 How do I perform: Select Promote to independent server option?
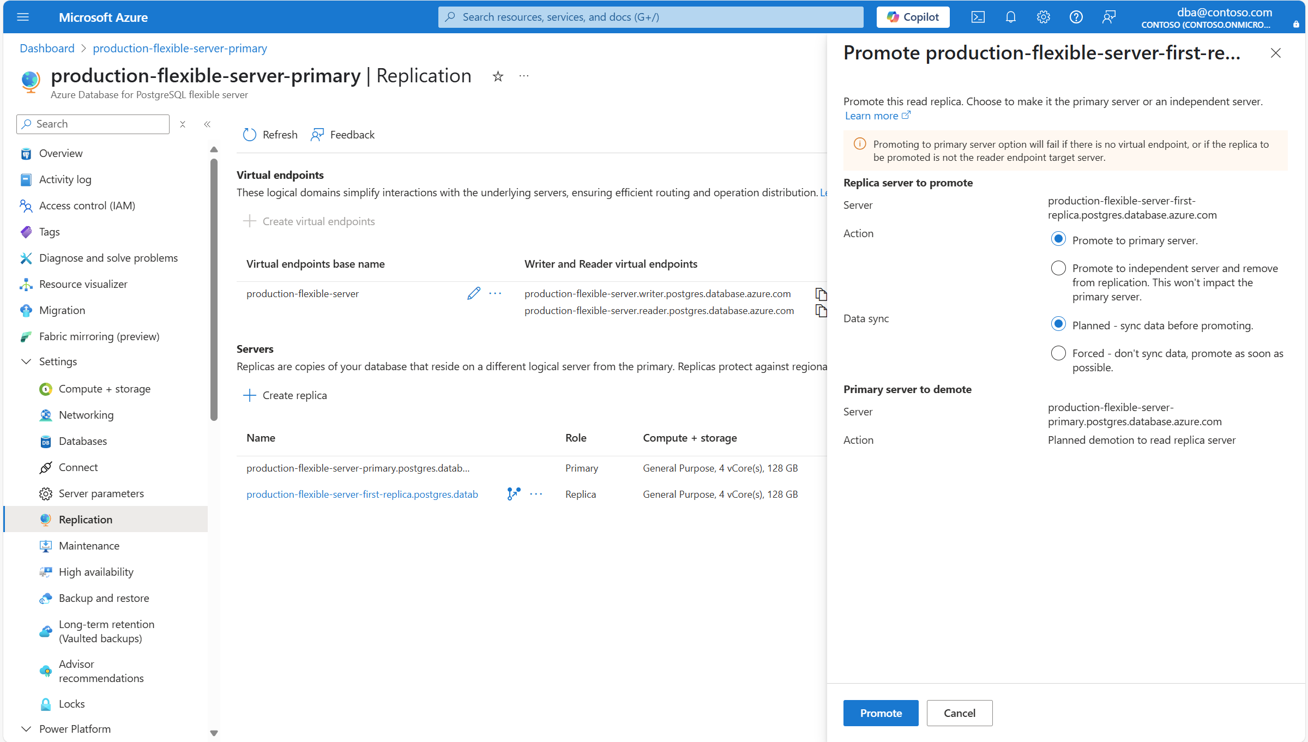click(1058, 268)
